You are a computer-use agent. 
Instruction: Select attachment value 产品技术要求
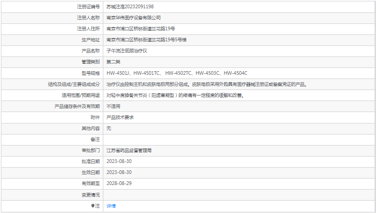click(120, 118)
